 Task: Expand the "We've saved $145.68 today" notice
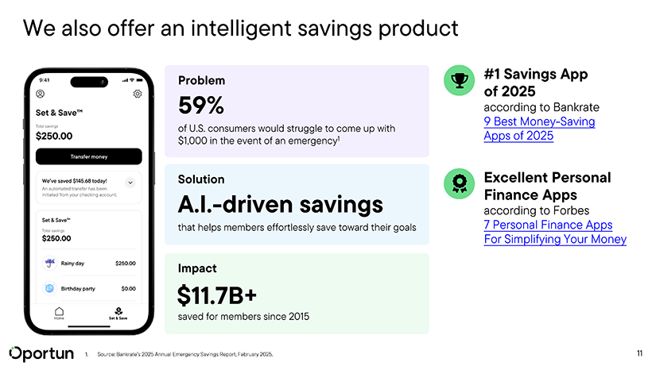click(130, 181)
